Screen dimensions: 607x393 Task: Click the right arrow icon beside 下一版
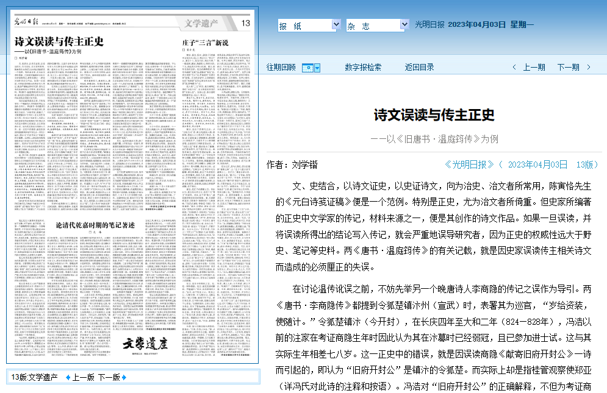pyautogui.click(x=124, y=377)
